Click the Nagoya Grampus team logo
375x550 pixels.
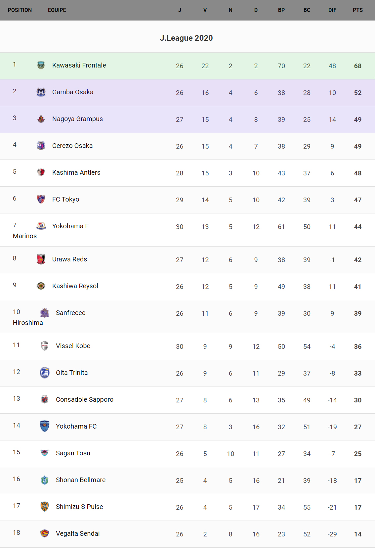tap(41, 119)
